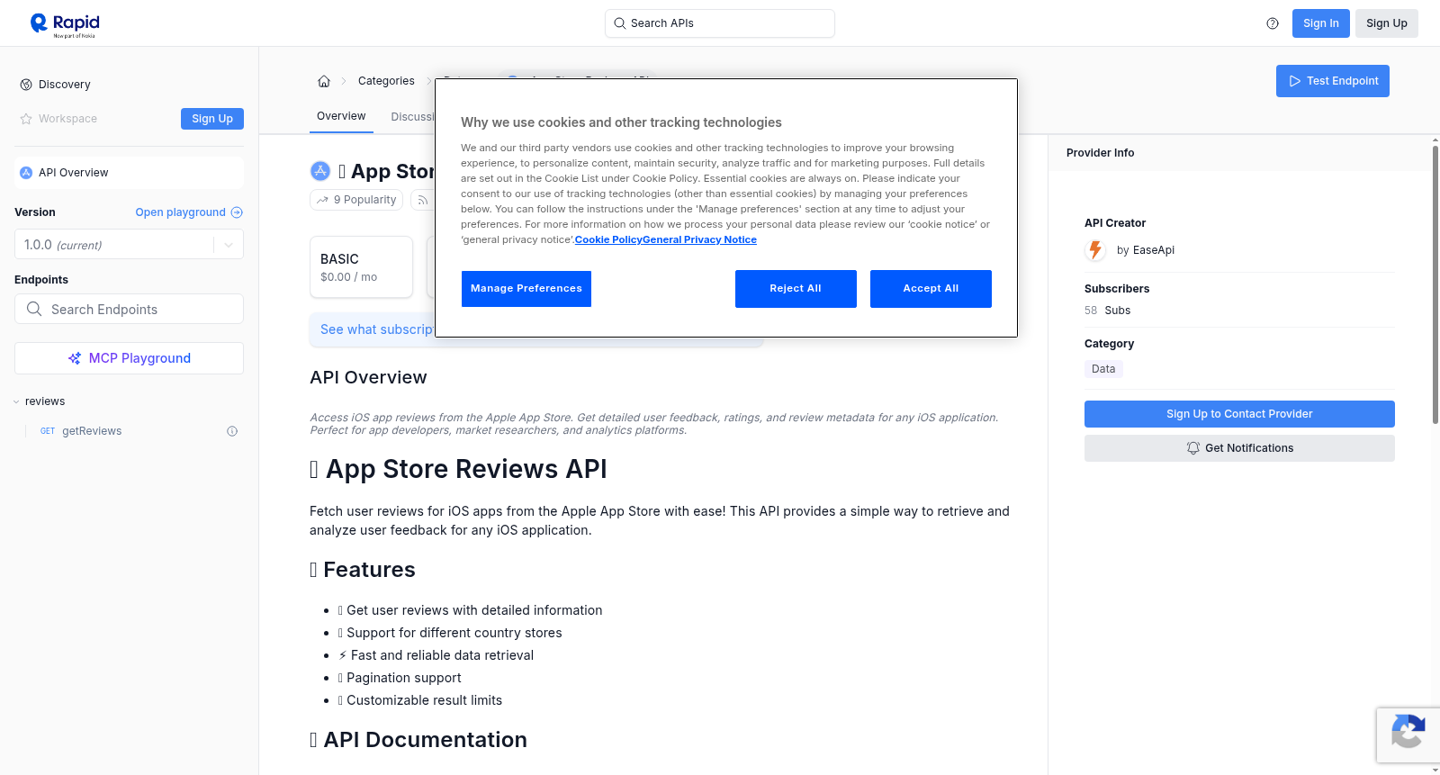The image size is (1440, 775).
Task: Open the Categories breadcrumb
Action: pos(386,81)
